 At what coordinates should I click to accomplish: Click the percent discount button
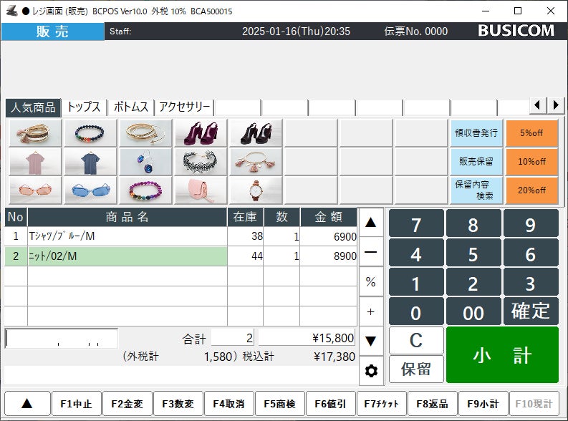[x=371, y=281]
